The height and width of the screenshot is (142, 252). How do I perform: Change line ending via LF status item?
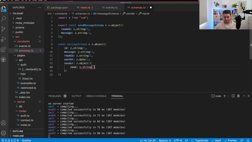[x=186, y=140]
